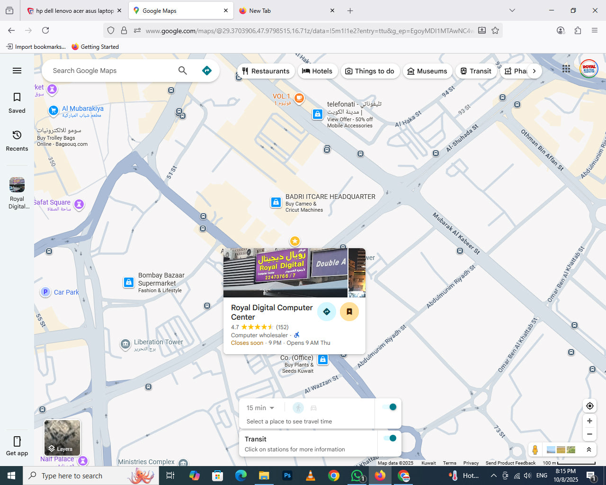Click the my location target button

click(589, 406)
